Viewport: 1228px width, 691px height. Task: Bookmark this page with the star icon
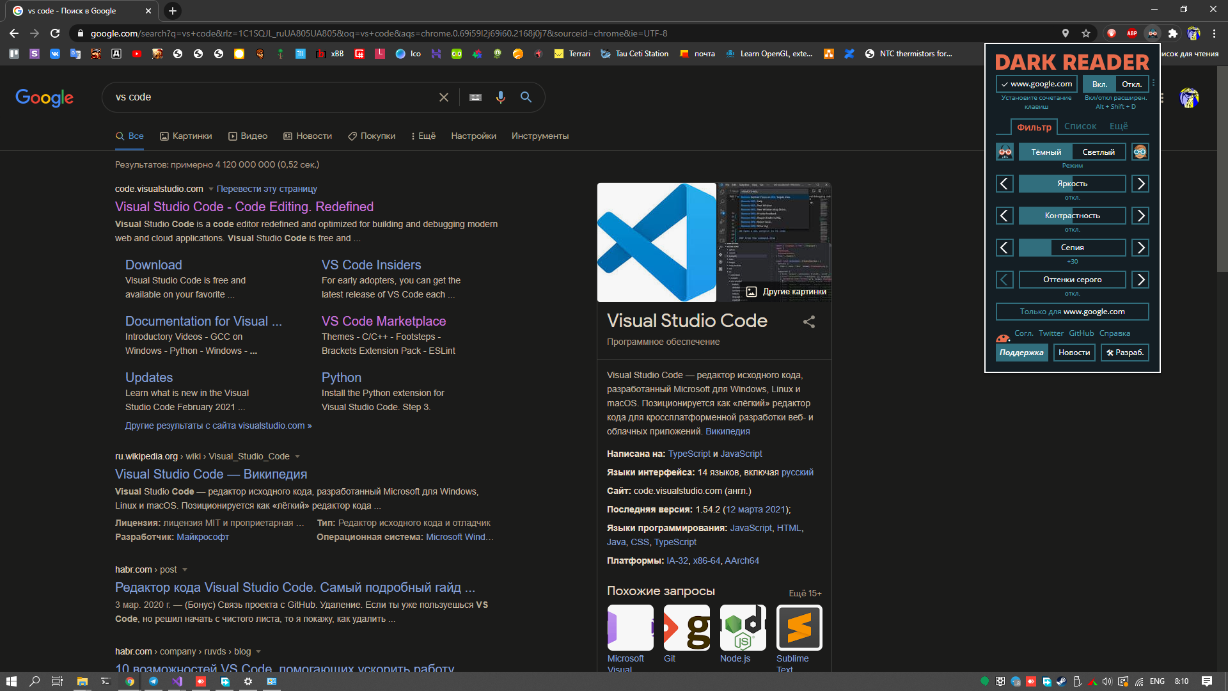click(1086, 33)
